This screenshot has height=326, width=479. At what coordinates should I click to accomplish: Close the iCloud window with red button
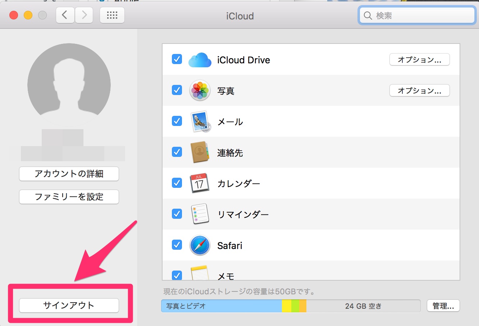point(14,15)
